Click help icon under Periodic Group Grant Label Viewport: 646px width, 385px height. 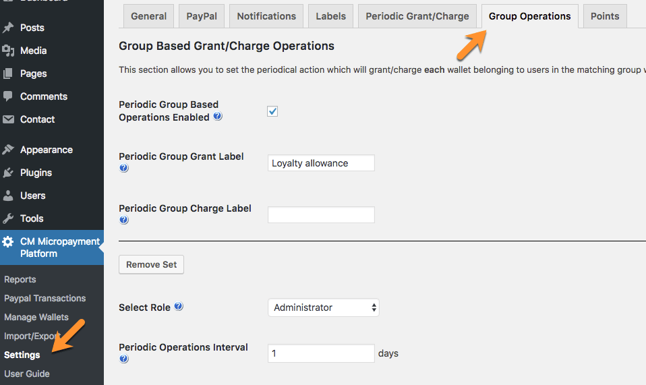(x=123, y=169)
